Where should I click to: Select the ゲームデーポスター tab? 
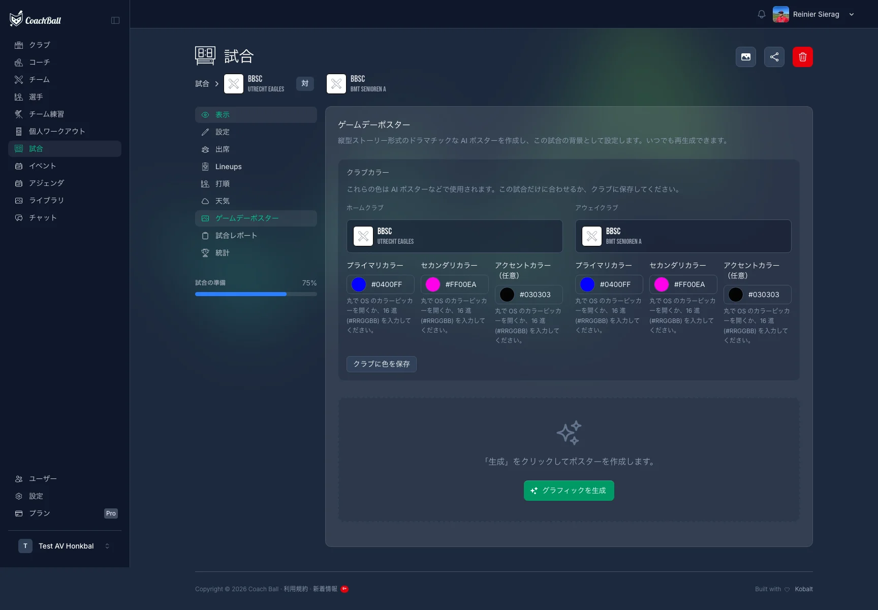click(256, 218)
